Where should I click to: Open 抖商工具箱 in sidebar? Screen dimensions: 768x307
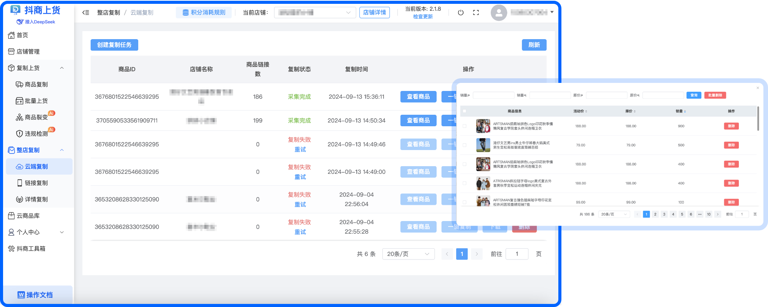pos(31,249)
